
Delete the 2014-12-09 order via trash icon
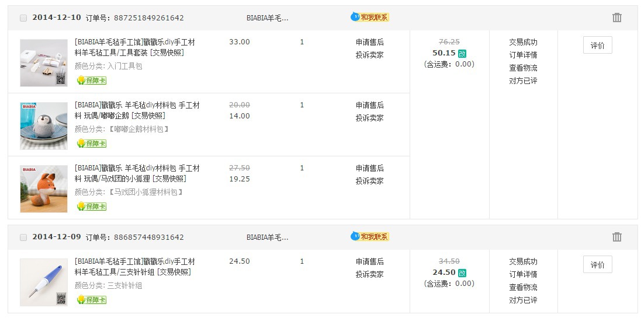coord(616,237)
